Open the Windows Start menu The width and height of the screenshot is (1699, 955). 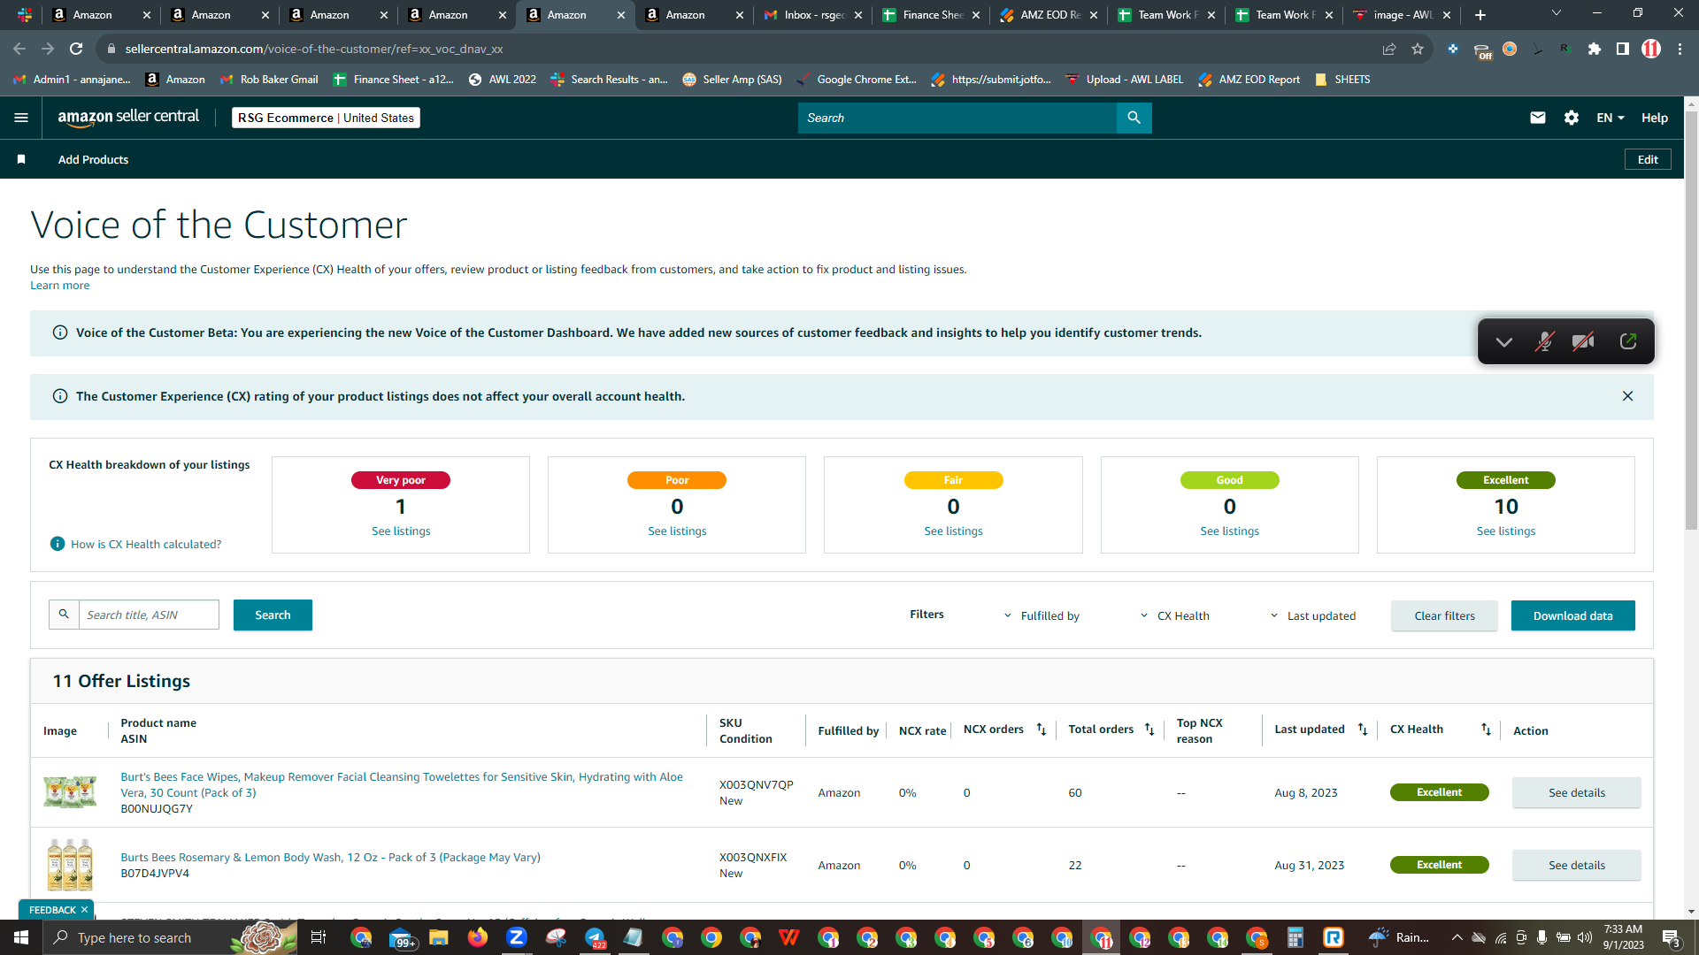[21, 937]
